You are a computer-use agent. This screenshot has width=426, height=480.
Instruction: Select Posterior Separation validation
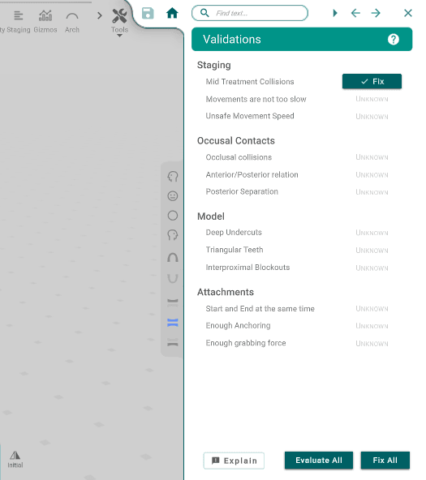[x=242, y=191]
